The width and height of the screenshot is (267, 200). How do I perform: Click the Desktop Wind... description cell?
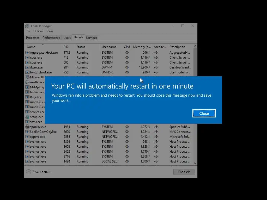click(180, 67)
